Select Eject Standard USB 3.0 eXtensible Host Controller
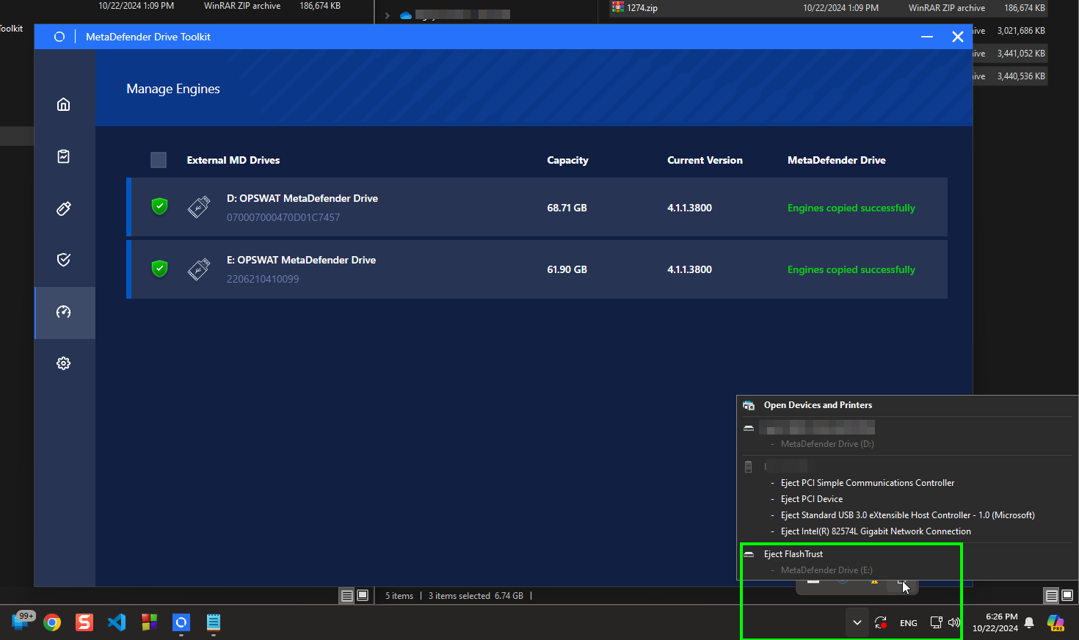 click(908, 515)
